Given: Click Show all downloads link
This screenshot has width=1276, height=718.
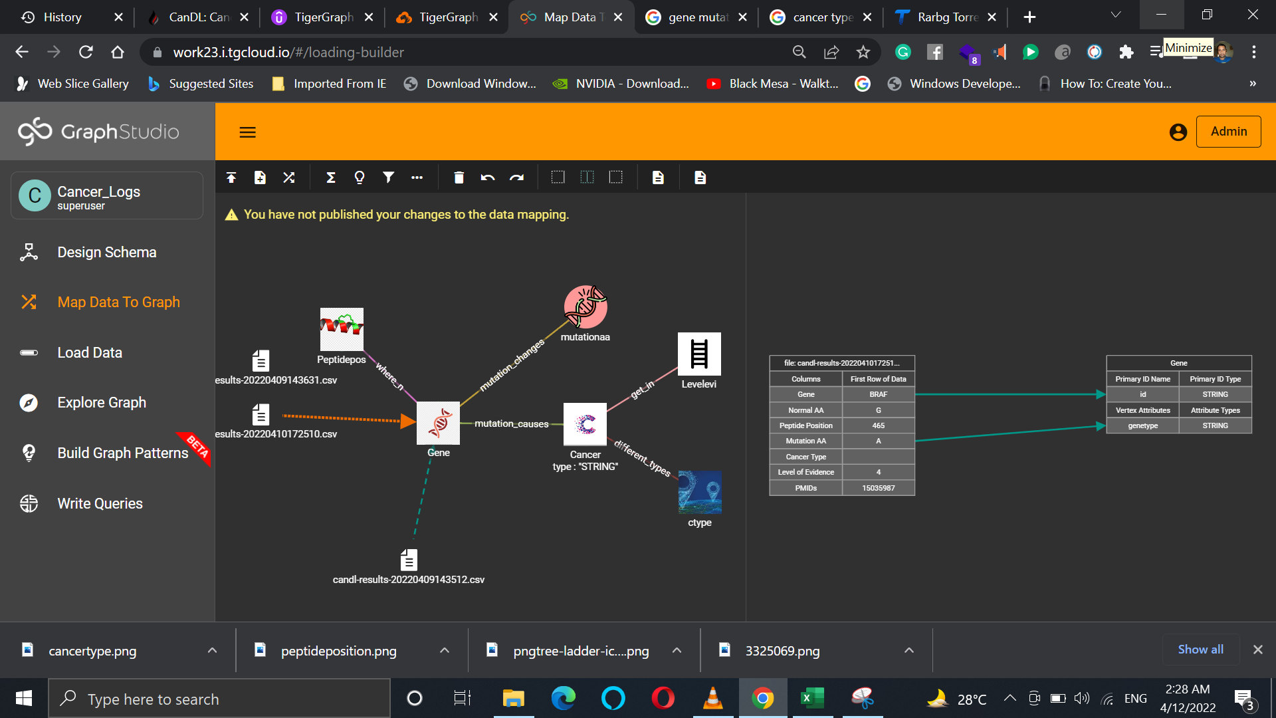Looking at the screenshot, I should (1200, 650).
